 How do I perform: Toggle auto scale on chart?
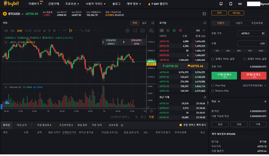tap(151, 117)
